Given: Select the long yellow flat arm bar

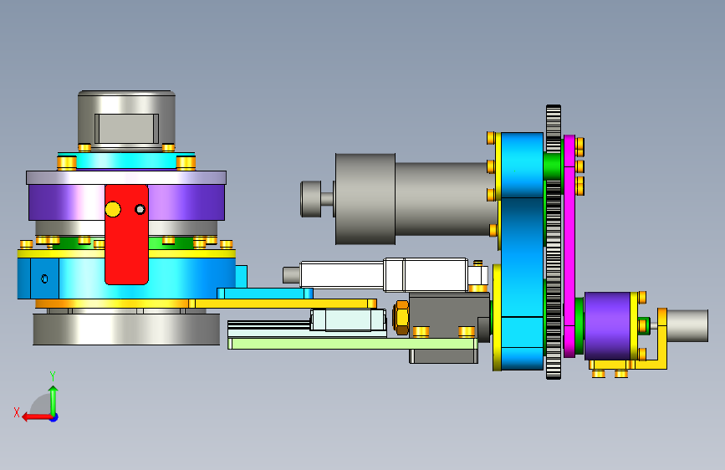Looking at the screenshot, I should tap(282, 304).
